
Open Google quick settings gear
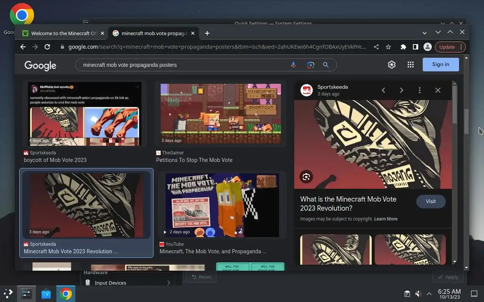tap(392, 65)
